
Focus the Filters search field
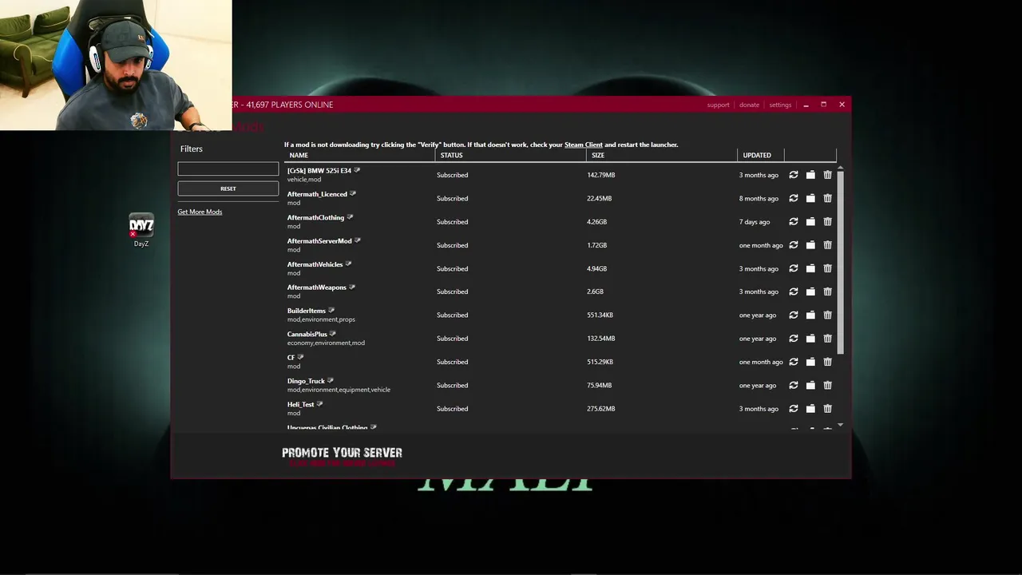(228, 169)
